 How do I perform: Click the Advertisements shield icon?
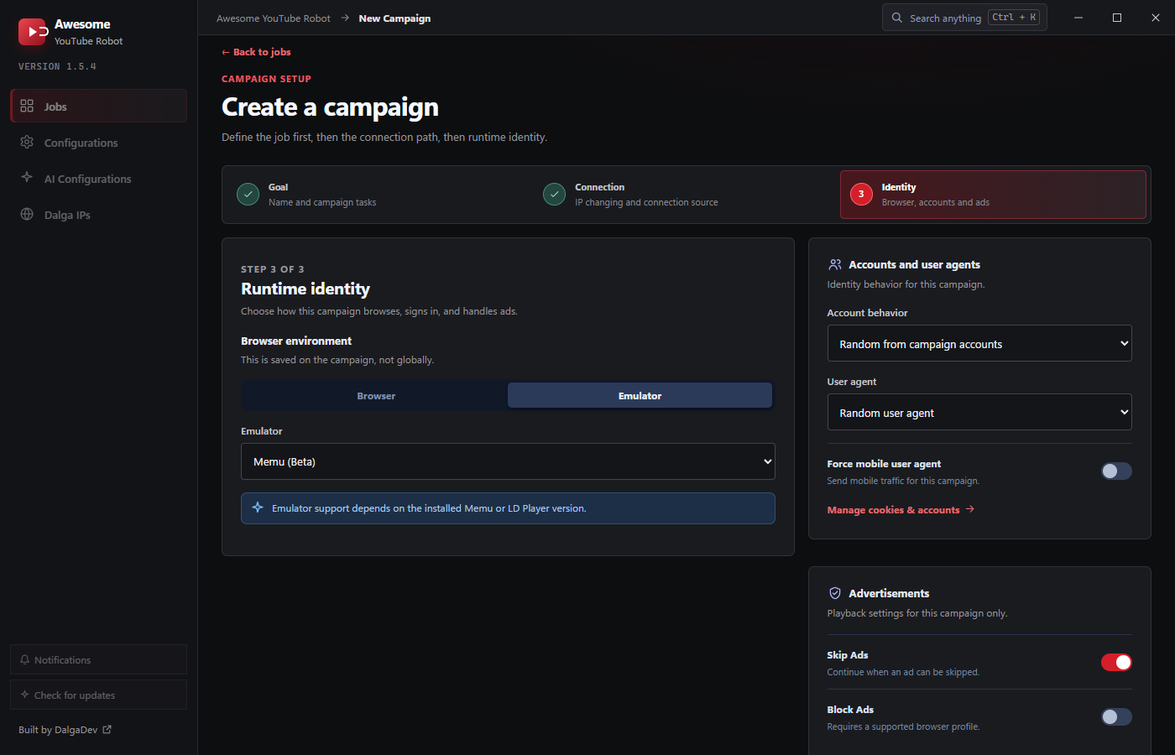pos(835,593)
